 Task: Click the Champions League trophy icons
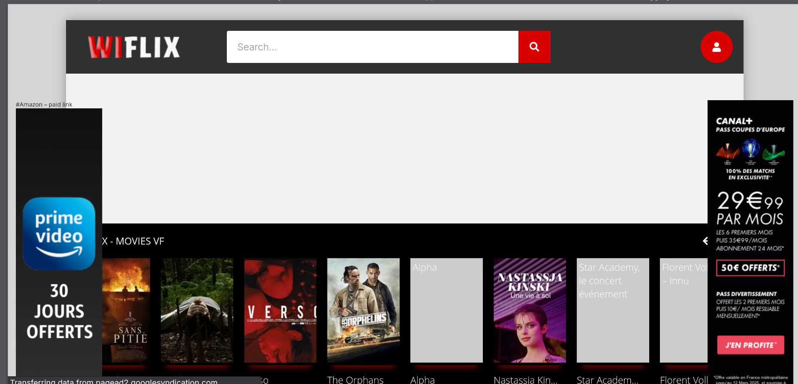coord(750,151)
